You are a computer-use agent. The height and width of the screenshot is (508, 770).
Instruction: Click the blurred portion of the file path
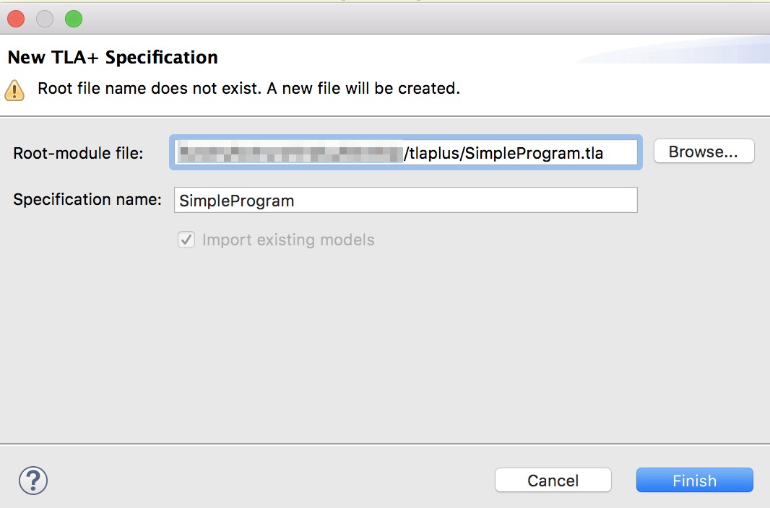pyautogui.click(x=290, y=152)
